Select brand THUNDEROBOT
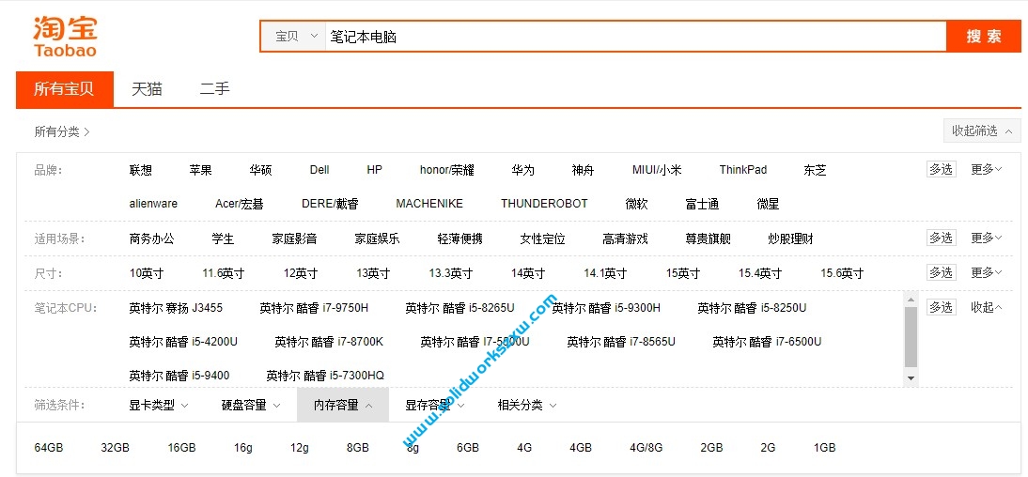Image resolution: width=1028 pixels, height=477 pixels. [x=544, y=204]
